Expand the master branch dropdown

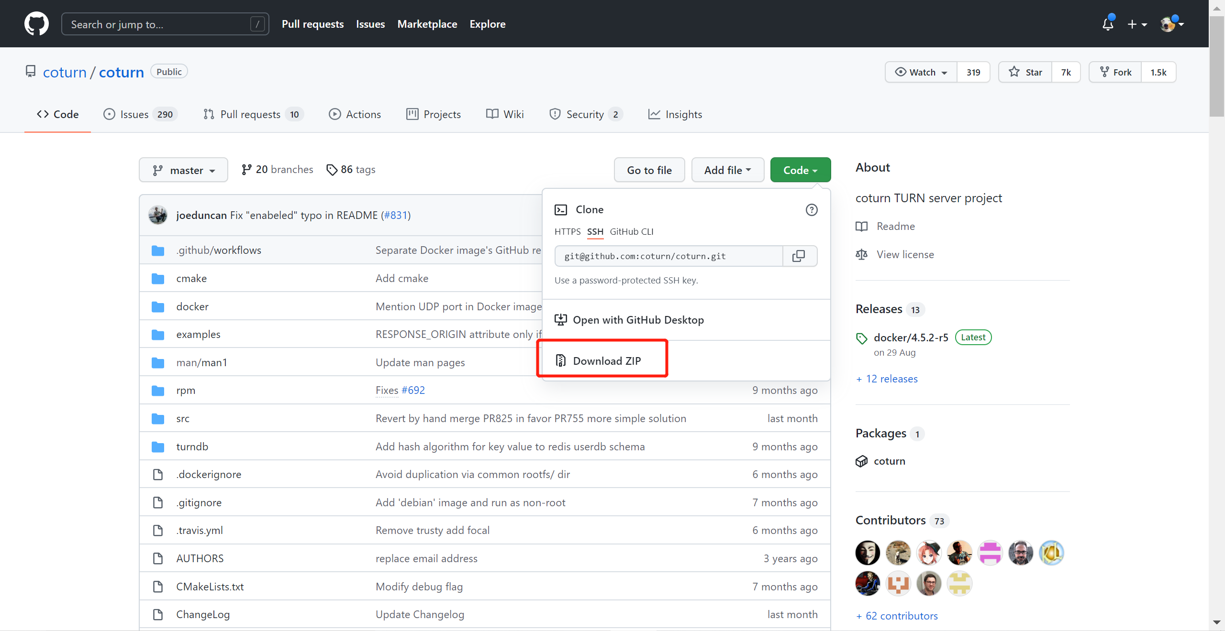(x=183, y=170)
